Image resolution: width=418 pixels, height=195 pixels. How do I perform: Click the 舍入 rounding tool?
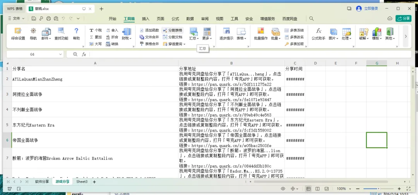pyautogui.click(x=112, y=30)
